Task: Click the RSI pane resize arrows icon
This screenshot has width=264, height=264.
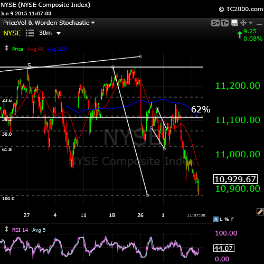Action: tap(6, 229)
